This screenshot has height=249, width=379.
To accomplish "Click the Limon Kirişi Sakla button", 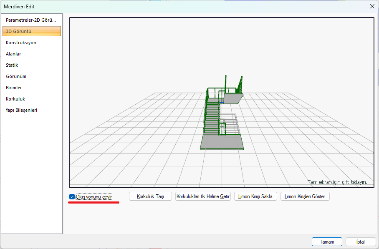I will (255, 196).
